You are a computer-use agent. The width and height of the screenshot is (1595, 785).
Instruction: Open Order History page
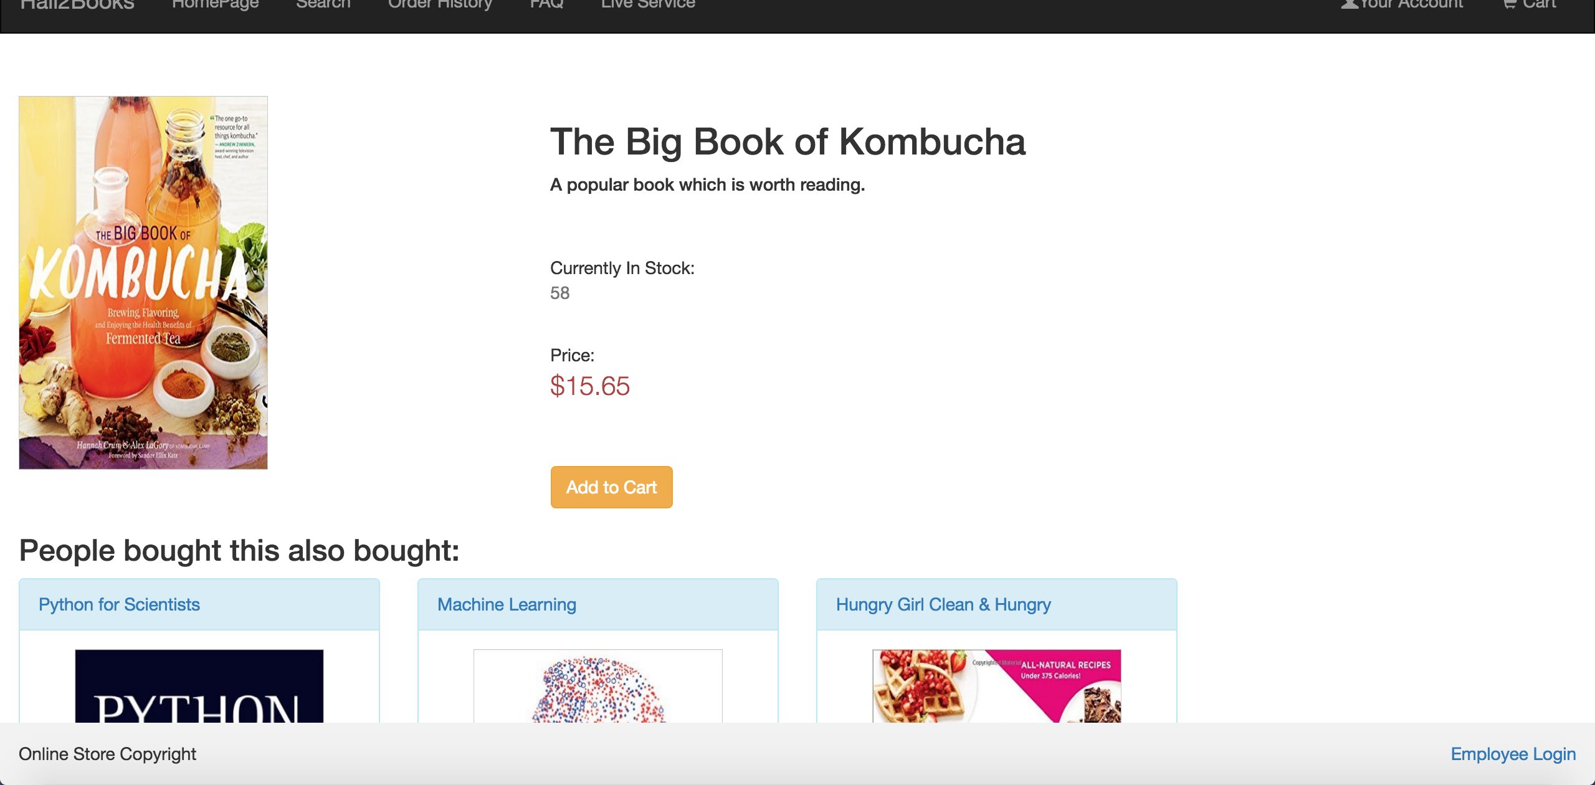(440, 5)
